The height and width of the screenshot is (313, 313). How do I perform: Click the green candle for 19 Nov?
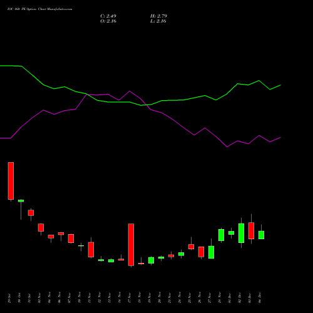(151, 260)
